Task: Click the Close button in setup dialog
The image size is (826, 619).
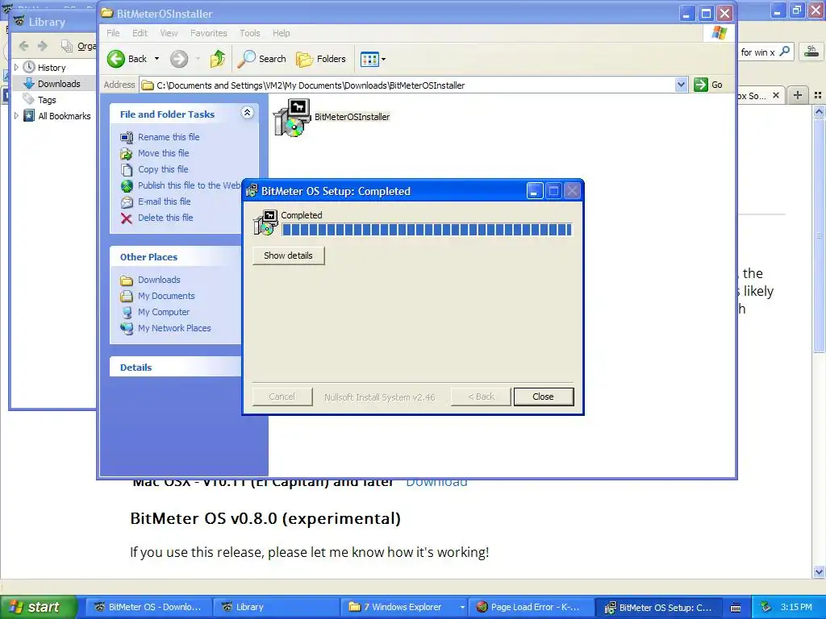Action: [x=543, y=397]
